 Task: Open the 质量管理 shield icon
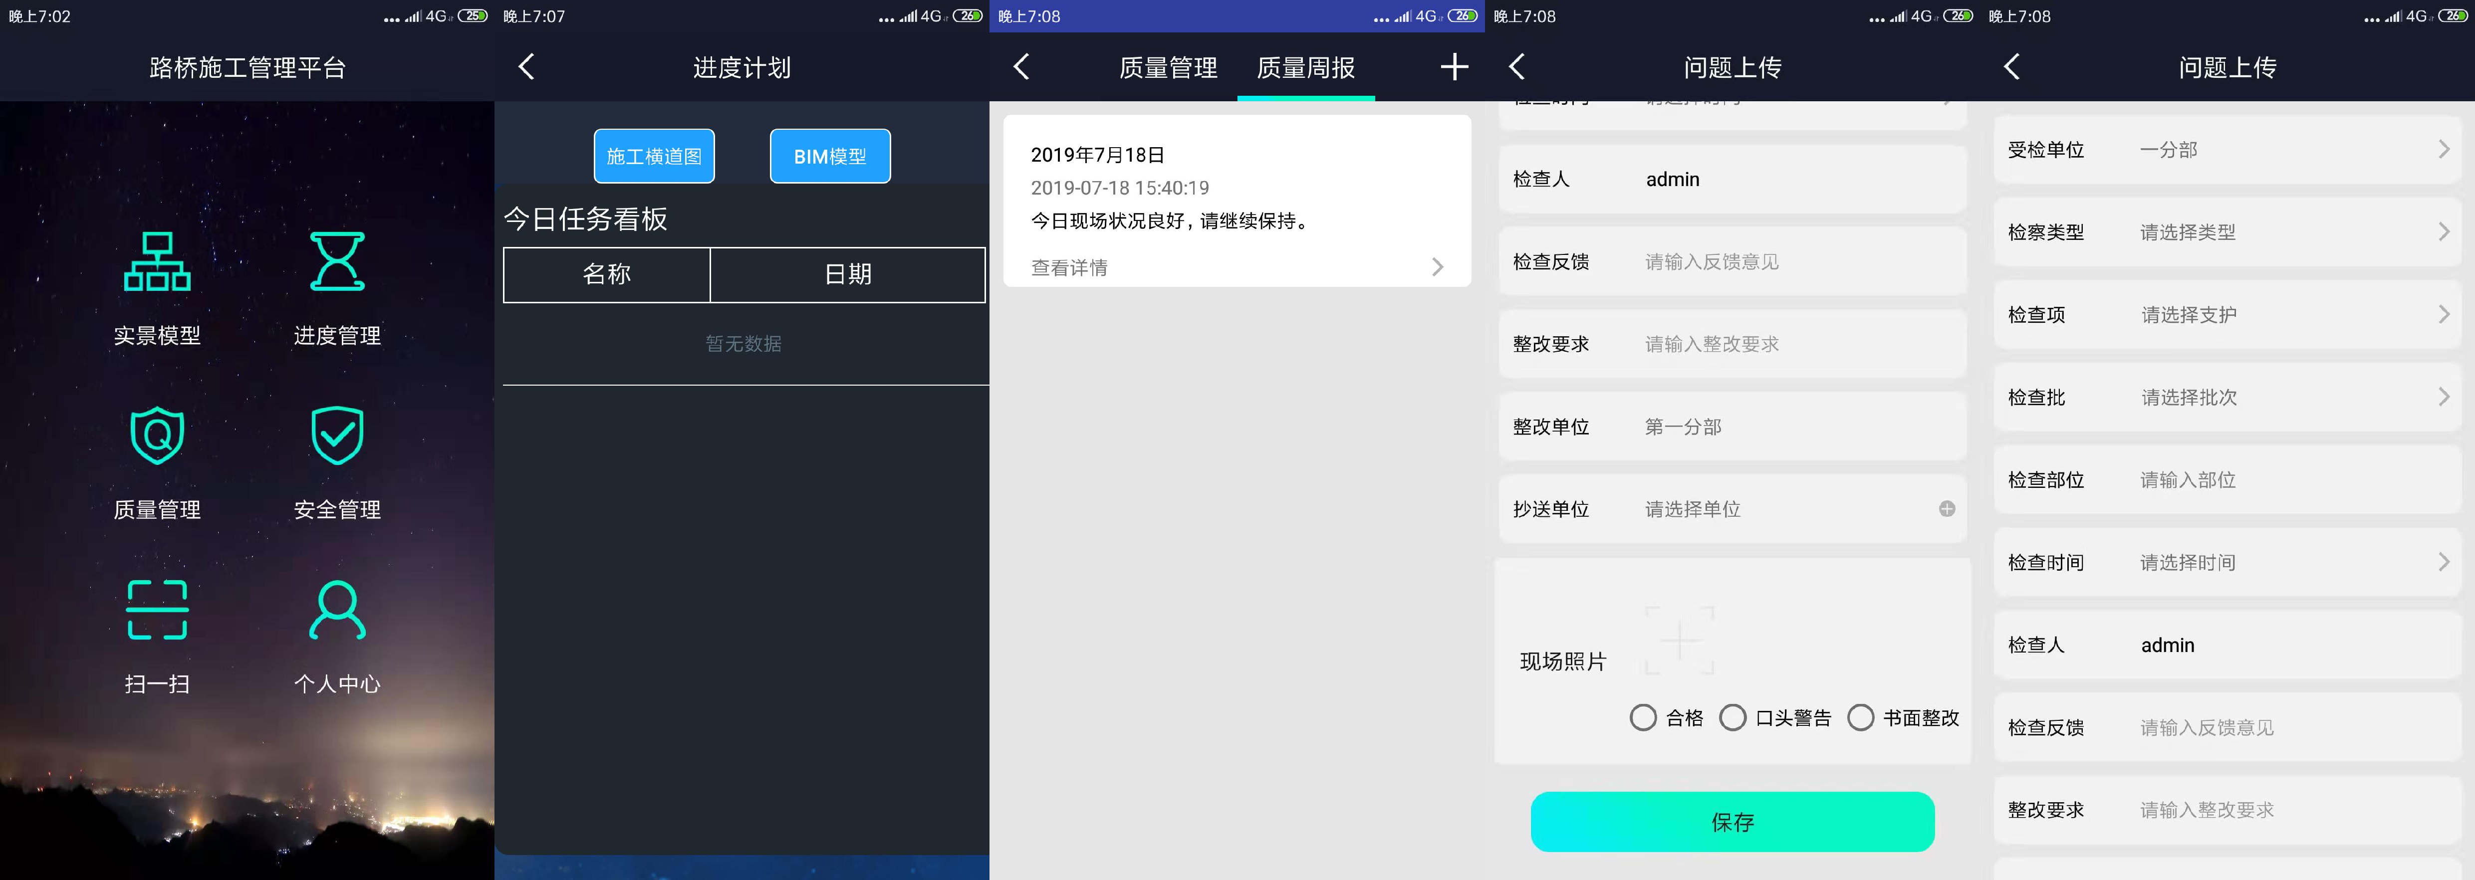[x=158, y=435]
